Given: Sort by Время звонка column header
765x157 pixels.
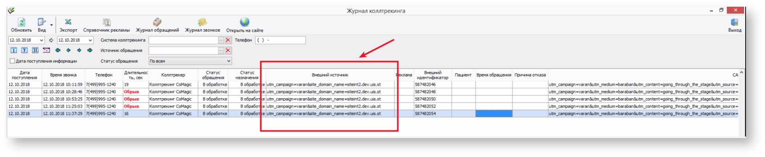Looking at the screenshot, I should point(63,75).
